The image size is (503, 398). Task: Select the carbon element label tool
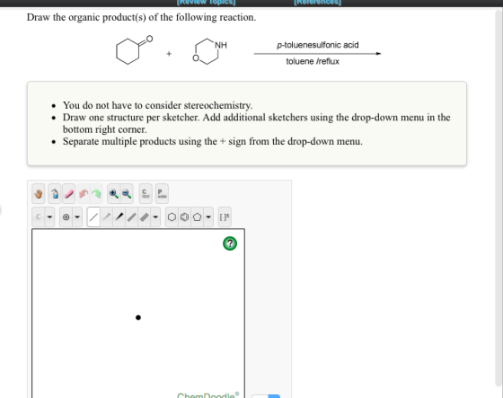pos(39,217)
